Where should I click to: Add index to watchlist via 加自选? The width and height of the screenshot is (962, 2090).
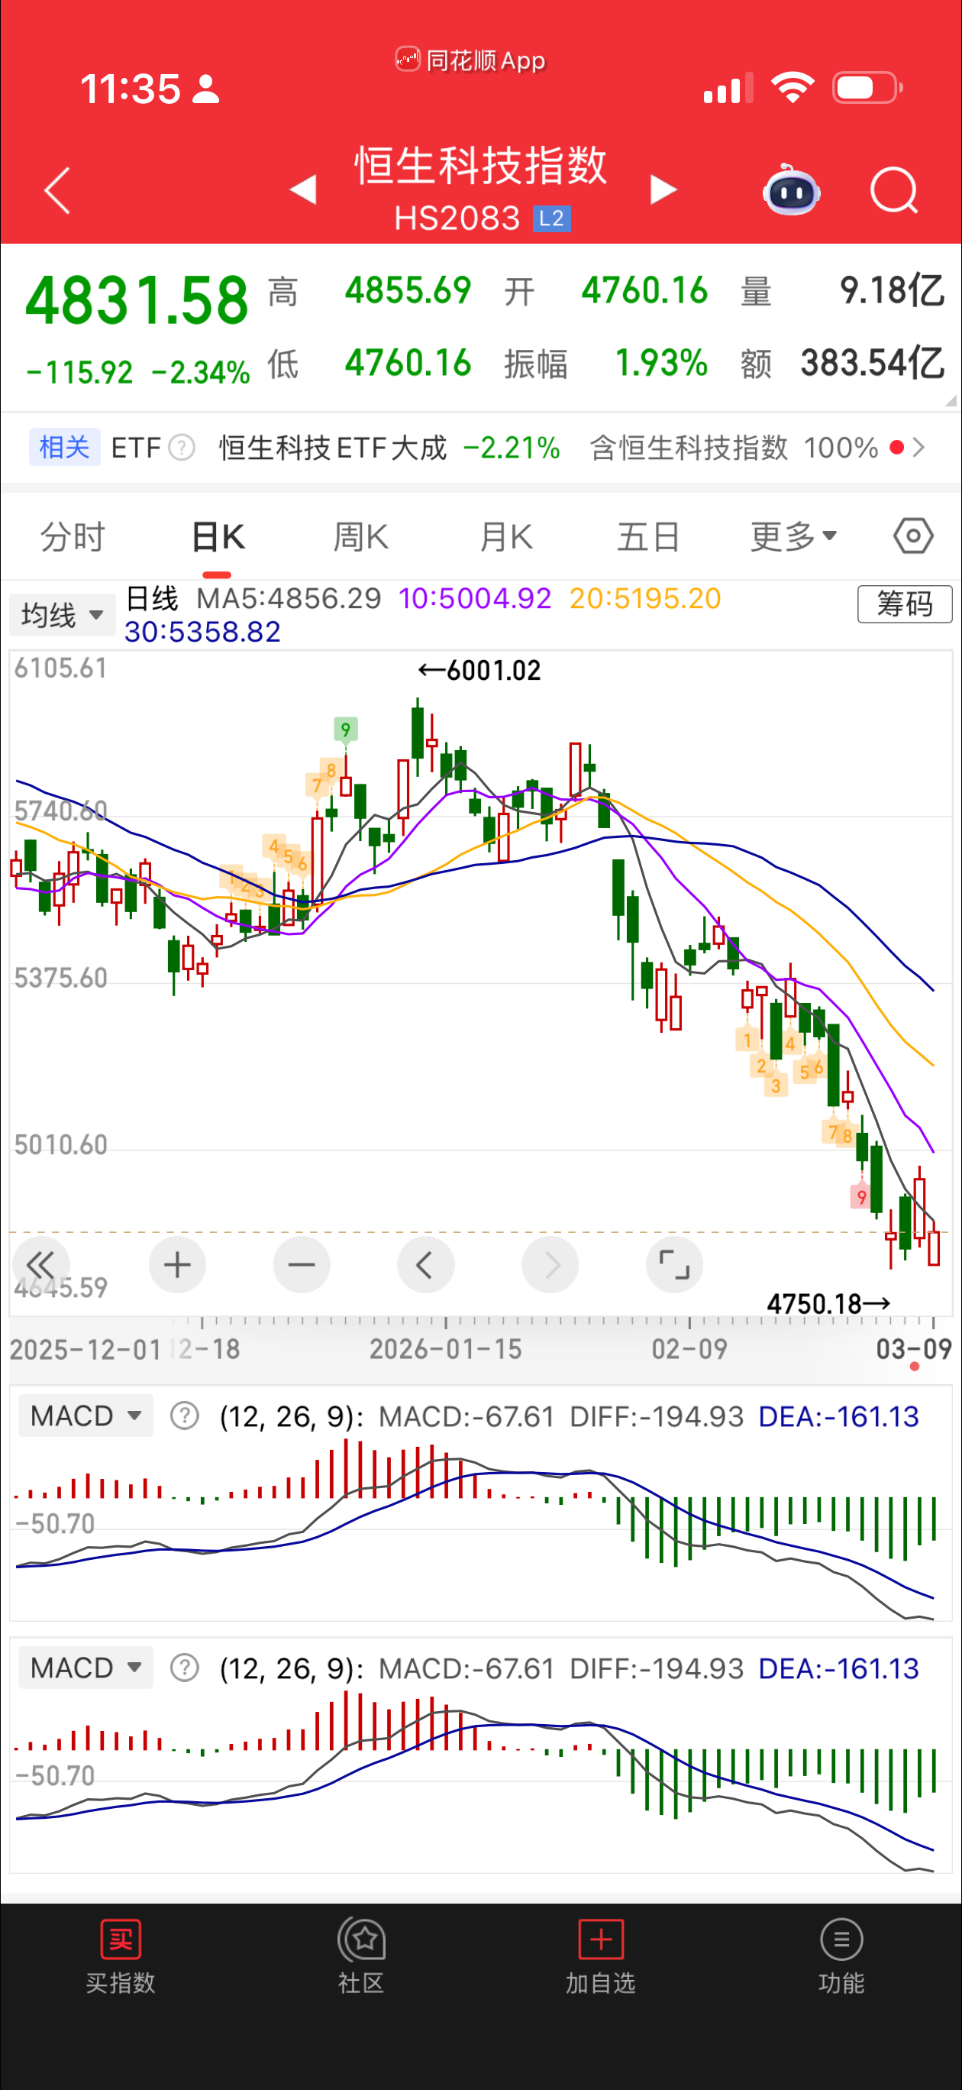click(600, 1957)
